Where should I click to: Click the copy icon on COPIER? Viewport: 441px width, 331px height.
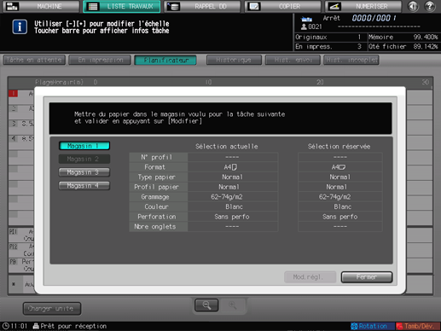tap(253, 6)
